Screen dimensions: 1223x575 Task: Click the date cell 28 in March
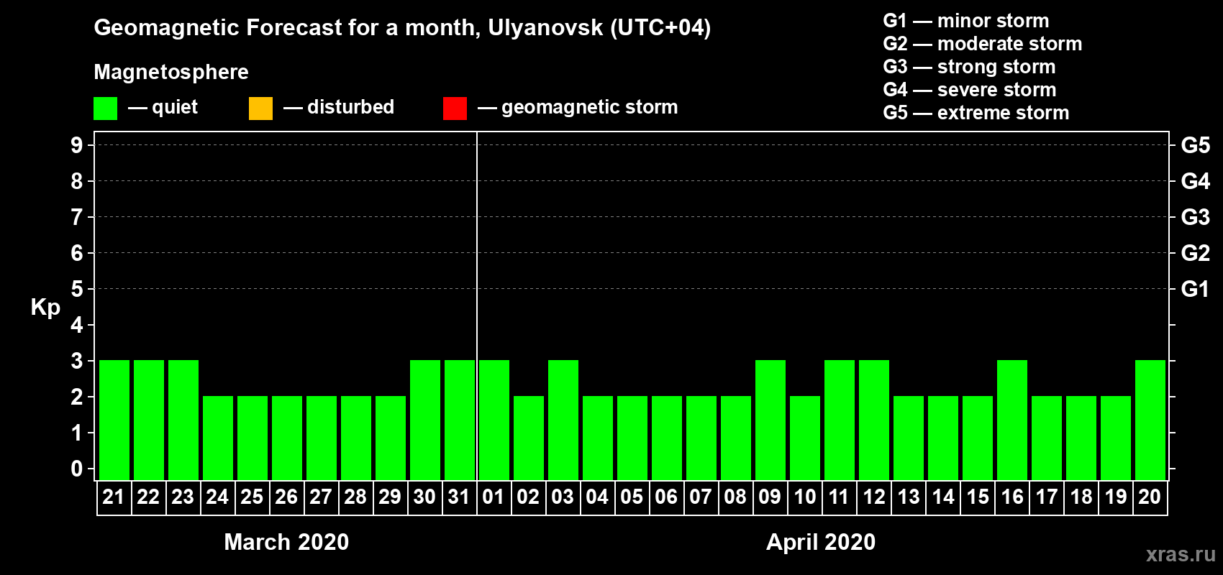[356, 497]
